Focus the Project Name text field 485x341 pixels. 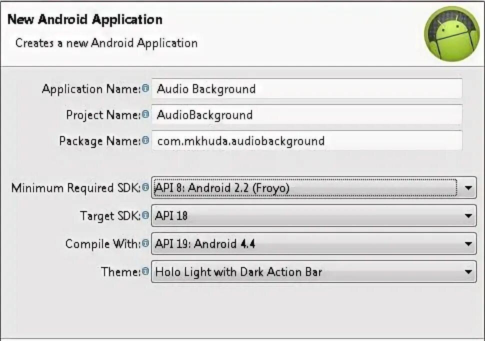point(306,115)
